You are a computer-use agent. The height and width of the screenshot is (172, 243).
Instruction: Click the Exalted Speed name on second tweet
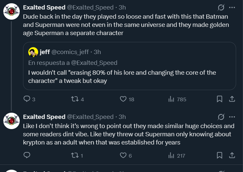tap(44, 117)
